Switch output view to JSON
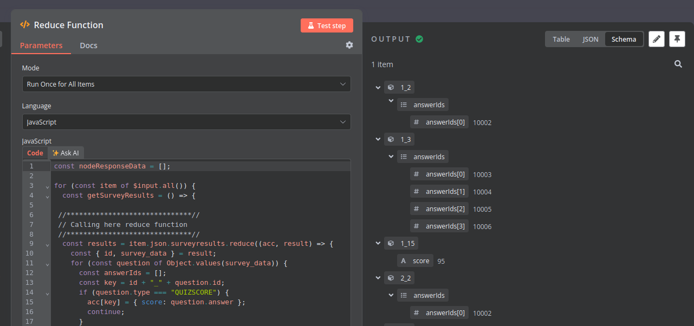The width and height of the screenshot is (694, 326). (590, 39)
